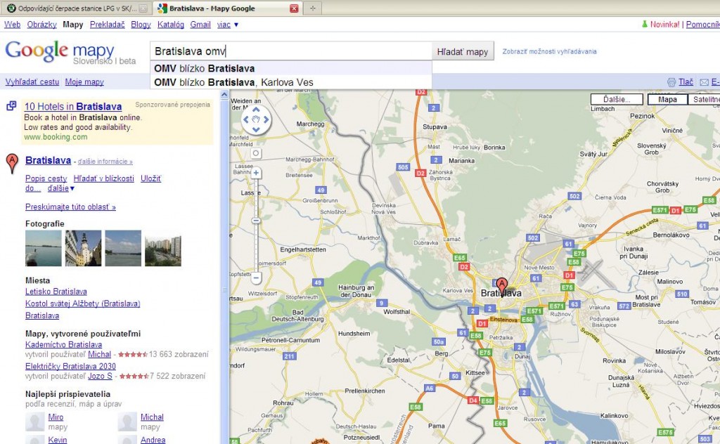Open contributor Andrea profile link

click(x=153, y=439)
